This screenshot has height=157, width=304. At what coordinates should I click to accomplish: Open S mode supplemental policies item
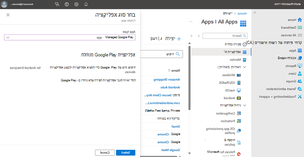pos(232,142)
